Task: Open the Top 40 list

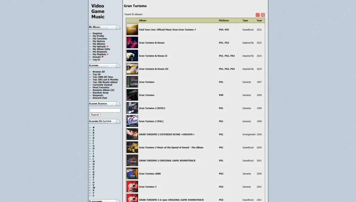Action: (96, 74)
